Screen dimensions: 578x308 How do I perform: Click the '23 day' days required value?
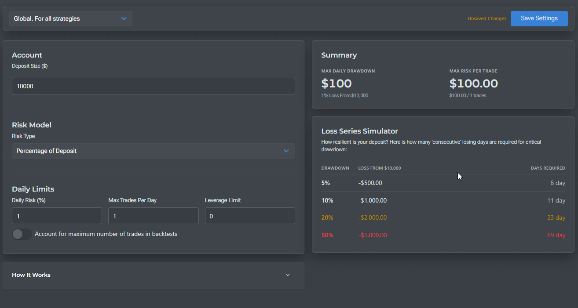coord(556,217)
